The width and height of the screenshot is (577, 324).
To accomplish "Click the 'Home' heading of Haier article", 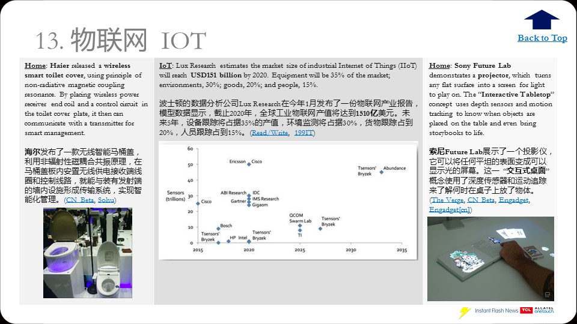I will [35, 65].
